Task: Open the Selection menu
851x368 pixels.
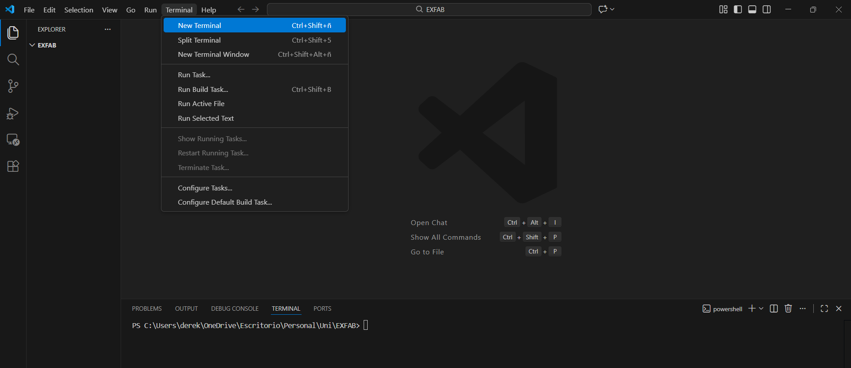Action: [x=78, y=10]
